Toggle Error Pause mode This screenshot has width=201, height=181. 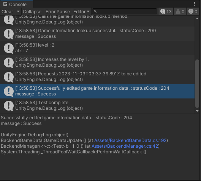tap(58, 12)
